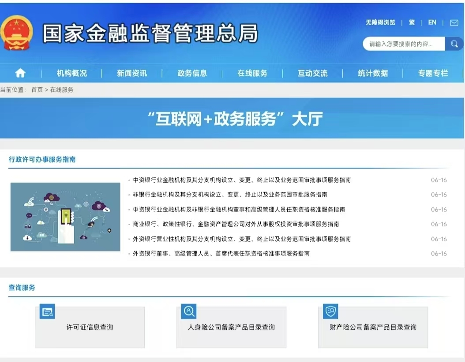This screenshot has width=465, height=362.
Task: Click the 财产险公司备案产品目录查询 shield icon
Action: (x=330, y=311)
